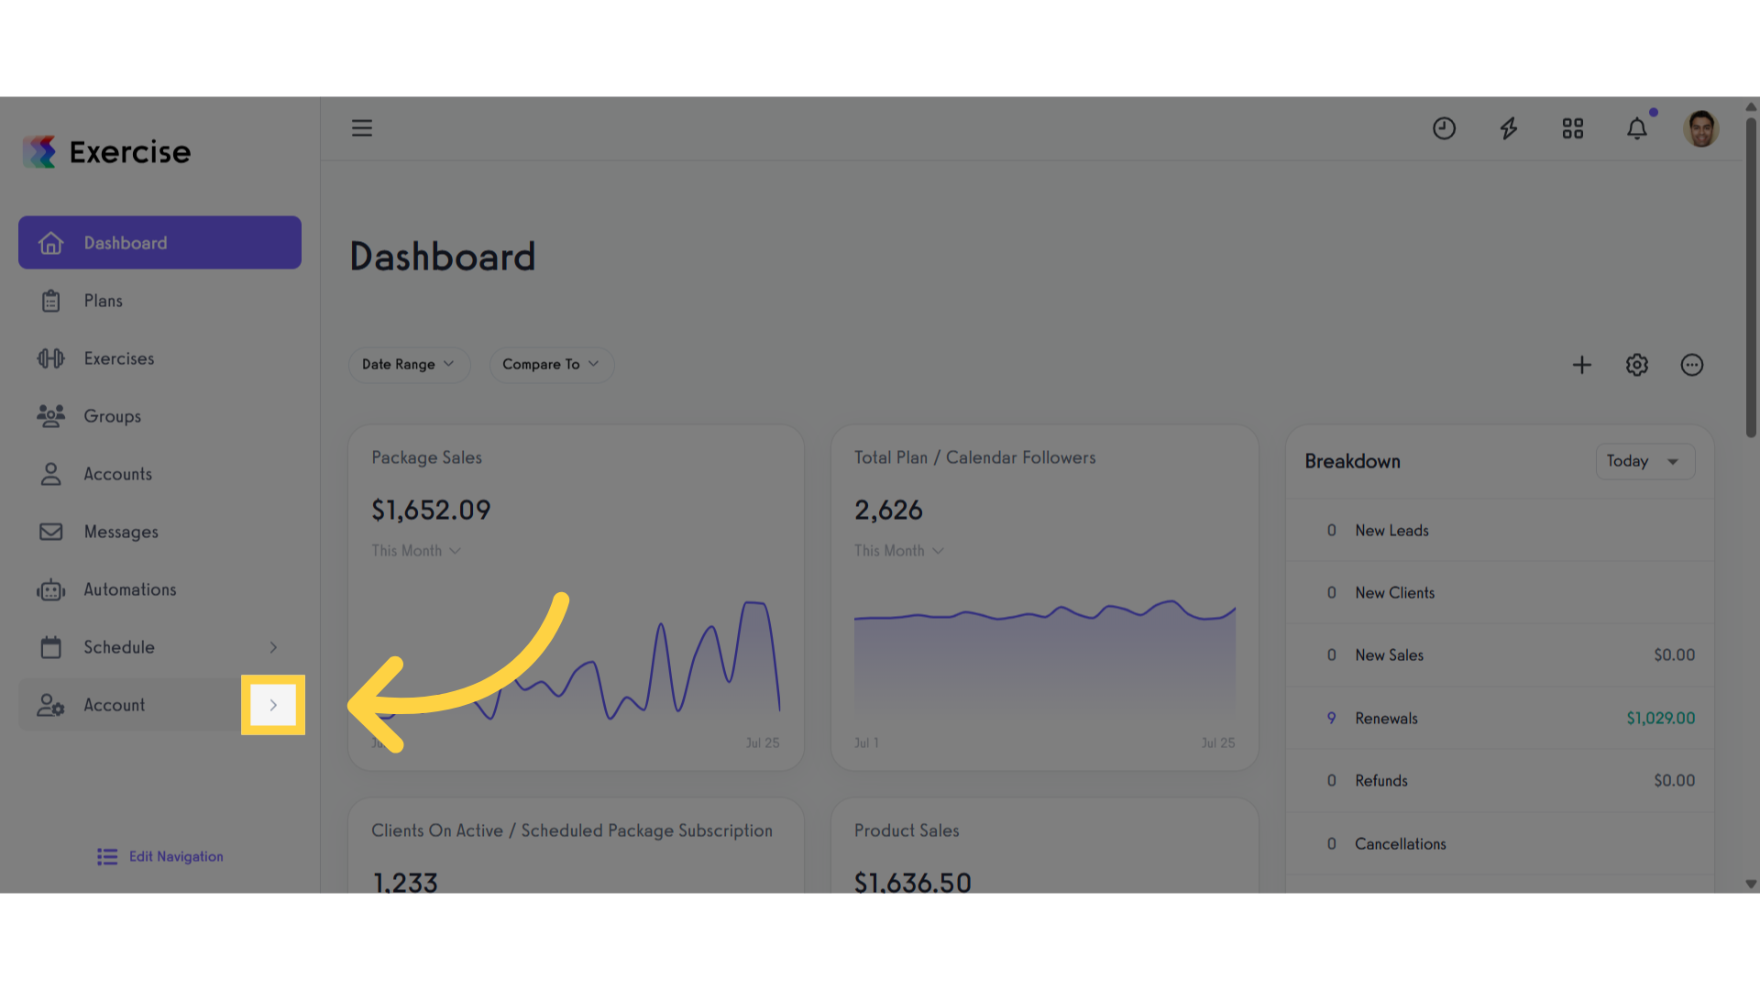This screenshot has width=1760, height=990.
Task: Click the Exercises dumbbell icon
Action: click(x=51, y=358)
